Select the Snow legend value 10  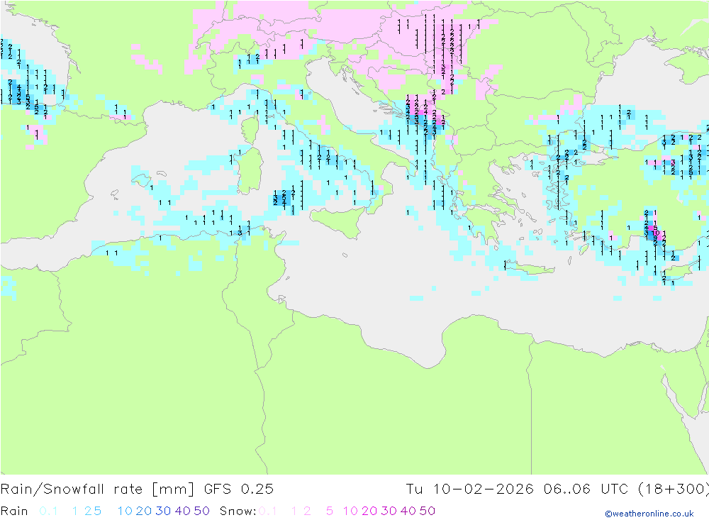coord(350,511)
